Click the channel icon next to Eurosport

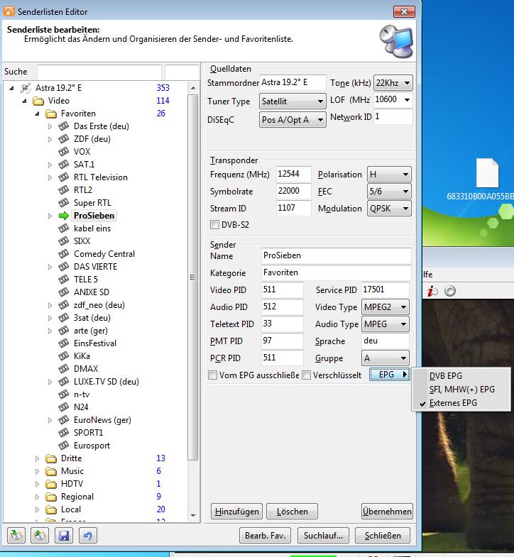click(x=64, y=446)
